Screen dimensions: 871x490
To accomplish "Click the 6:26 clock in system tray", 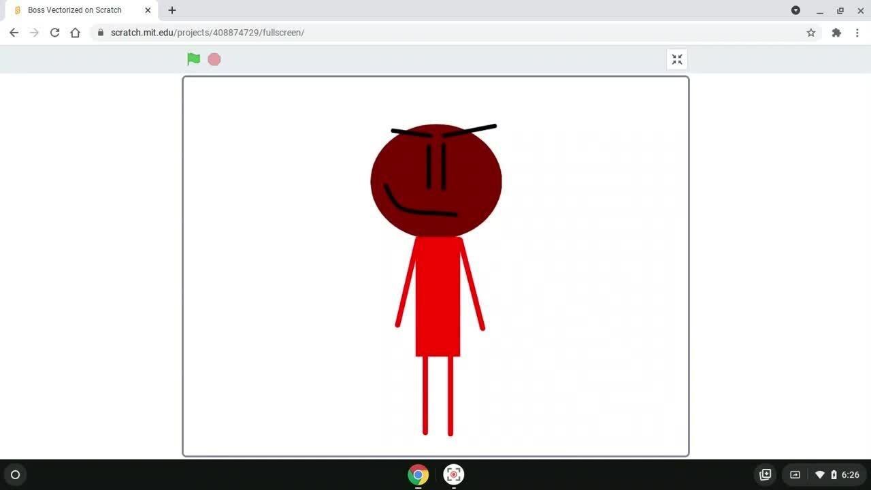I will [x=851, y=475].
